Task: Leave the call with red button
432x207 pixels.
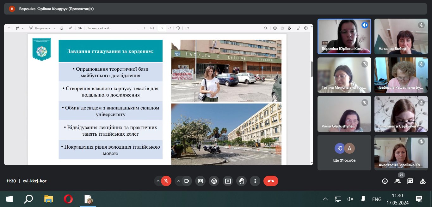Action: click(271, 181)
